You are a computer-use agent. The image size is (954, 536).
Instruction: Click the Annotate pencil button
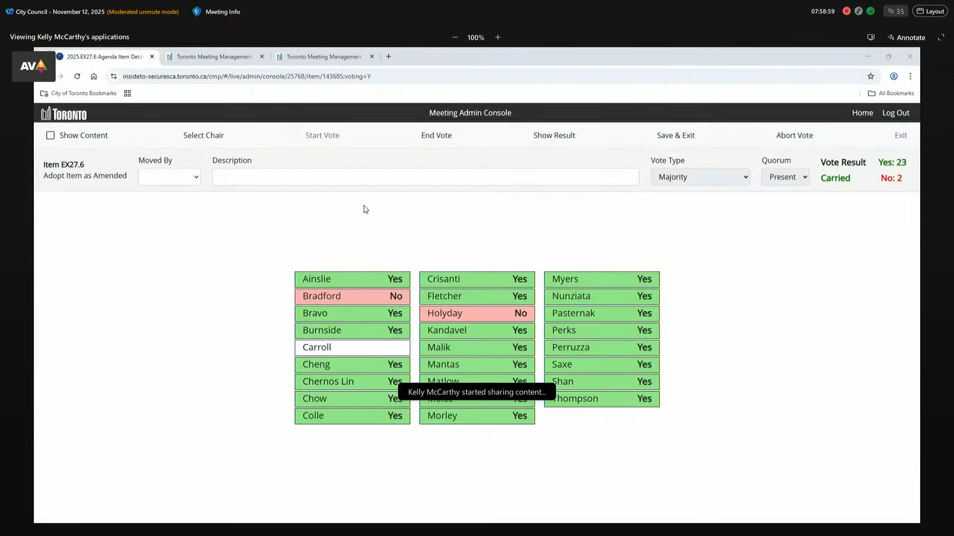pyautogui.click(x=906, y=37)
